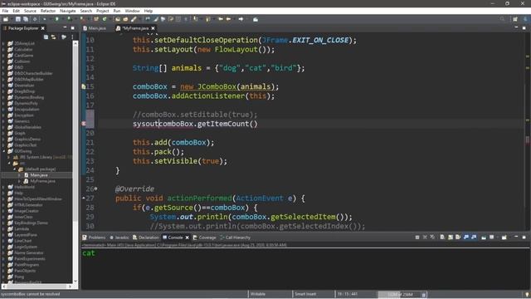The height and width of the screenshot is (299, 531).
Task: Minimize the Console view panel
Action: tap(516, 237)
